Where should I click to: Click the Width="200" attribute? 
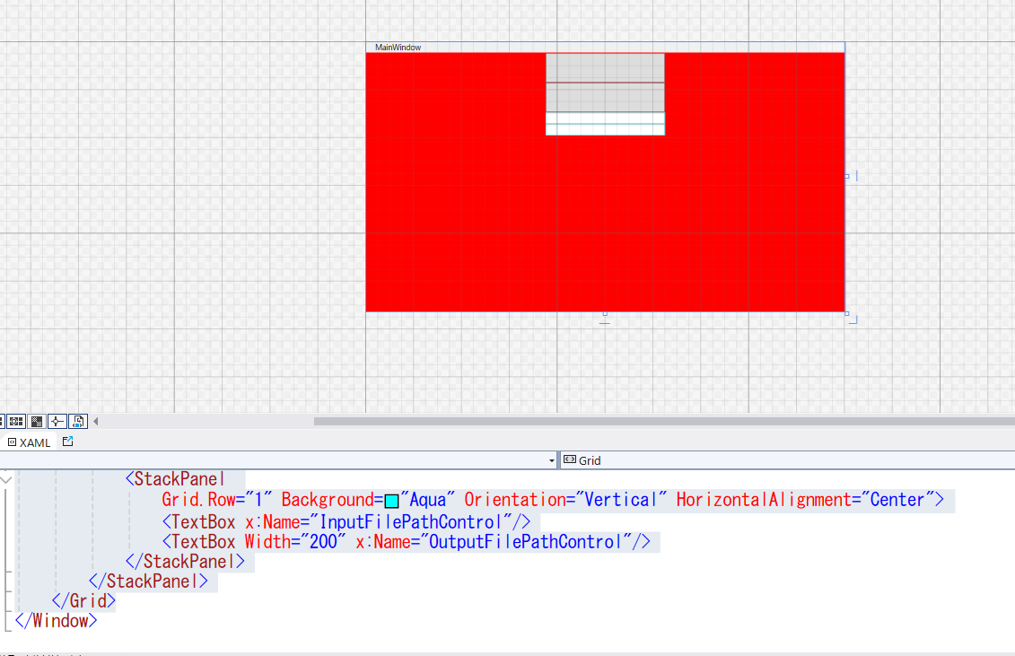click(295, 542)
